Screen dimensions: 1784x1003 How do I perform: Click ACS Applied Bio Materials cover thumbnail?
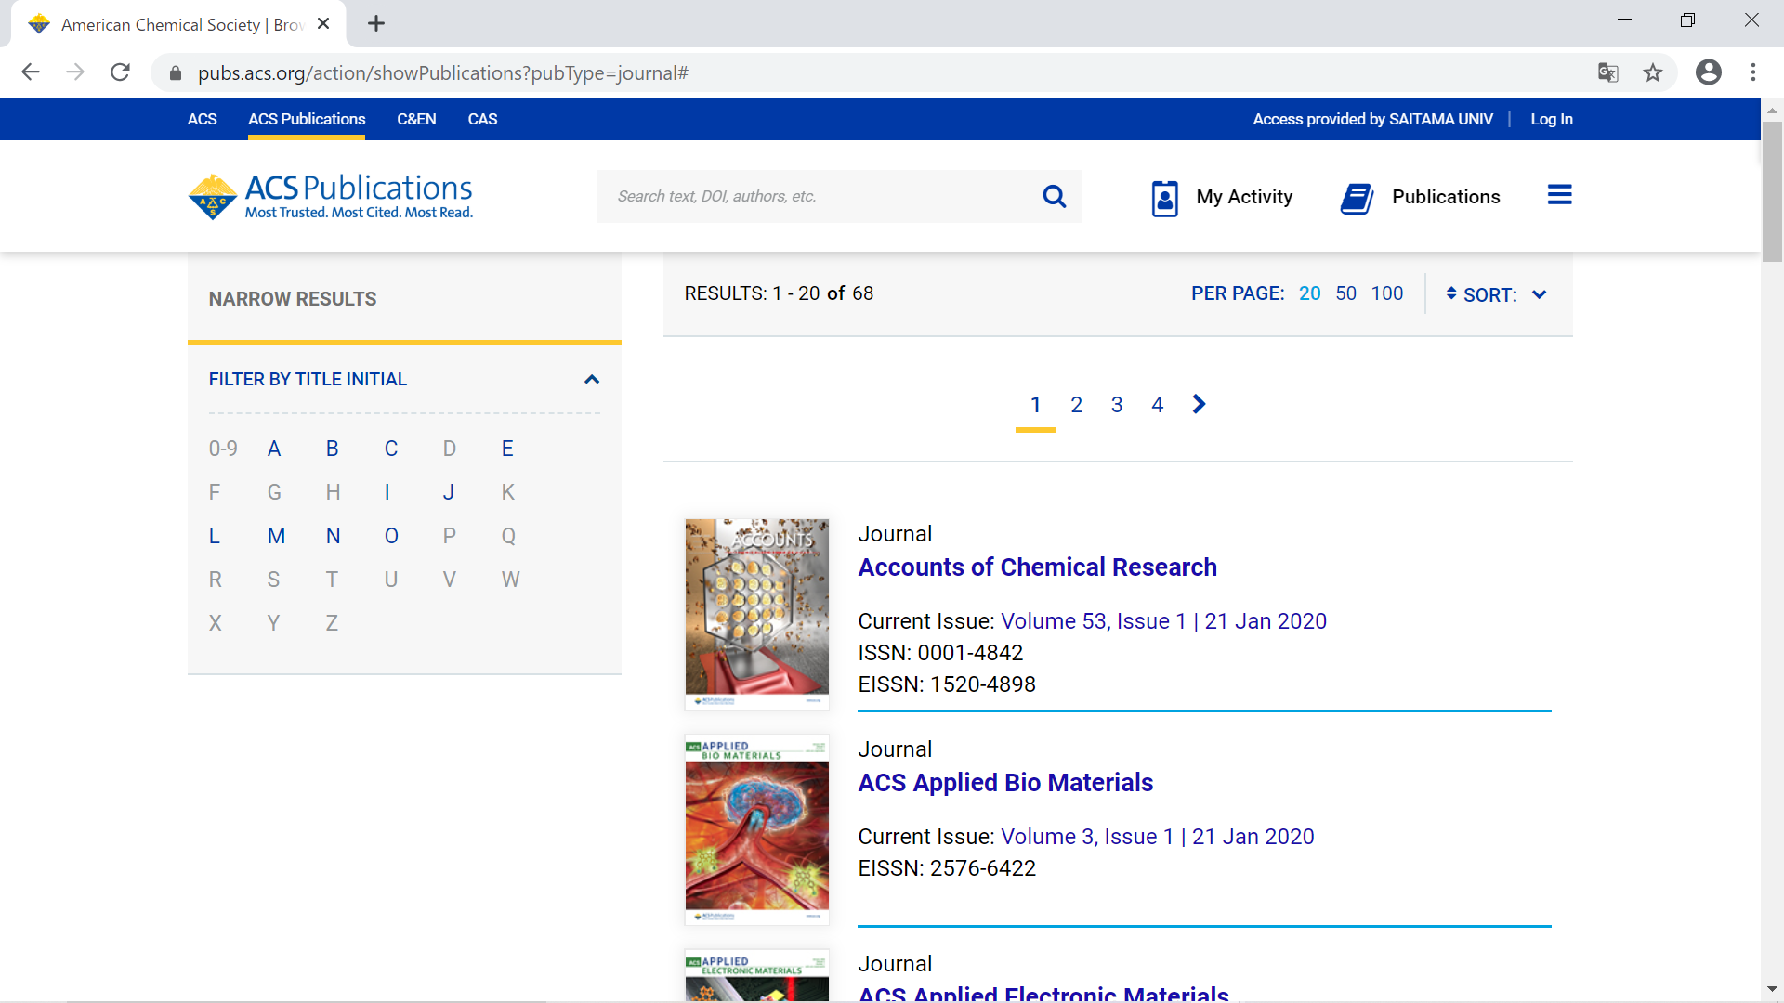[756, 829]
